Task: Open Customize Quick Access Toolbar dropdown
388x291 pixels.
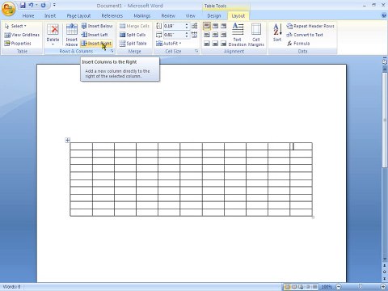Action: (x=54, y=5)
